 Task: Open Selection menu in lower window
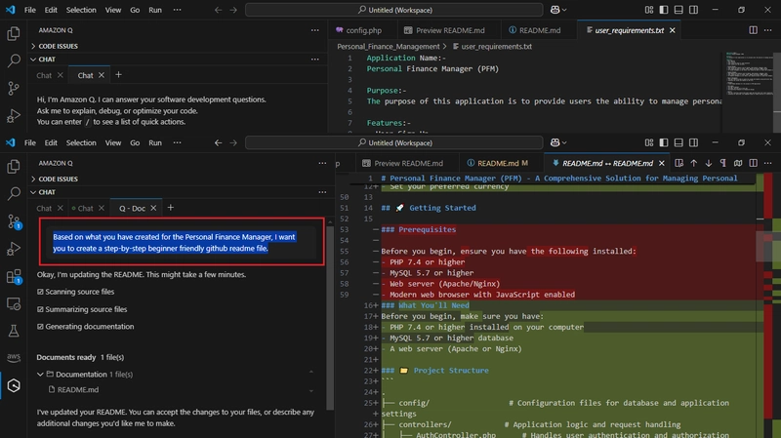coord(81,142)
